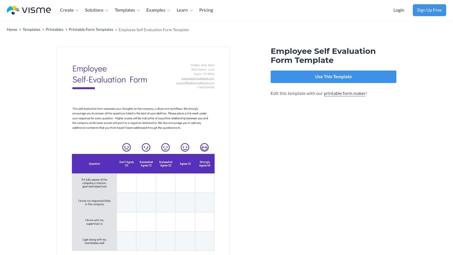
Task: Click the laughing face emoji icon
Action: point(204,147)
